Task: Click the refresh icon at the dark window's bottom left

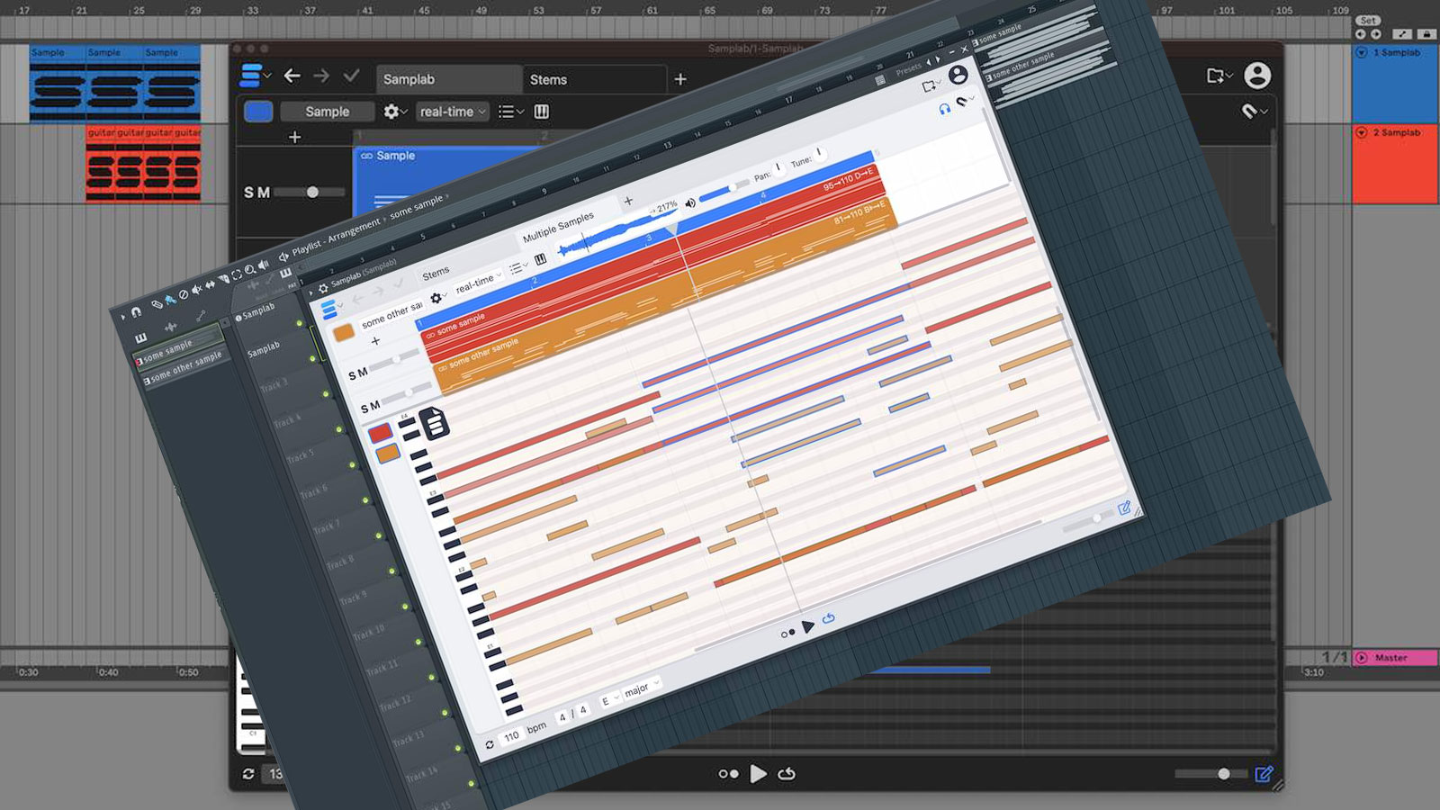Action: click(248, 774)
